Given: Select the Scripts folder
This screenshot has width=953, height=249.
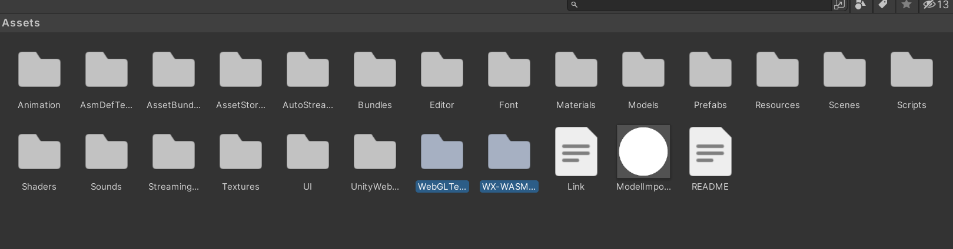Looking at the screenshot, I should pyautogui.click(x=912, y=70).
